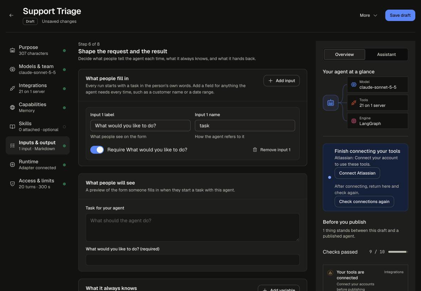Click the back arrow icon
Viewport: 421px width, 291px height.
(x=11, y=15)
